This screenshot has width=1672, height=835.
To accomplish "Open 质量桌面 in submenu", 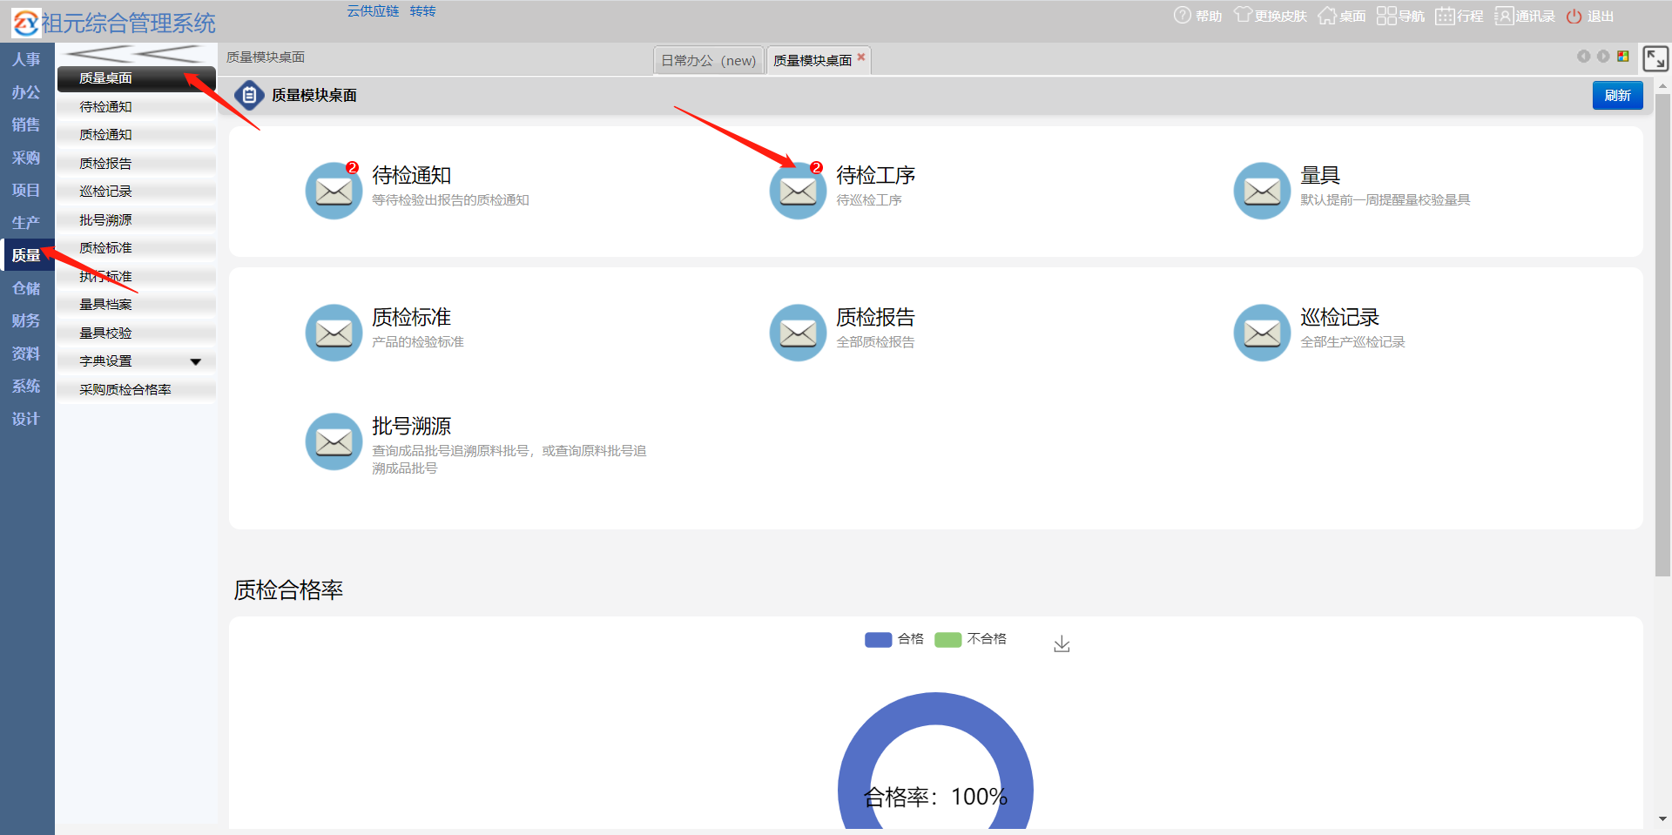I will point(137,78).
